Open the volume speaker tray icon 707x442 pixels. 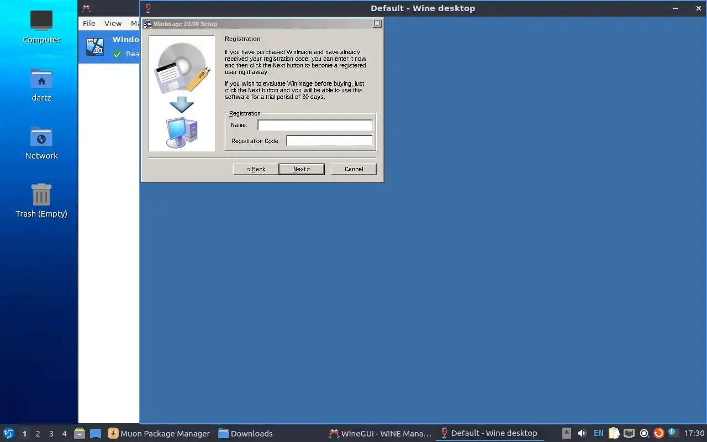pos(582,433)
